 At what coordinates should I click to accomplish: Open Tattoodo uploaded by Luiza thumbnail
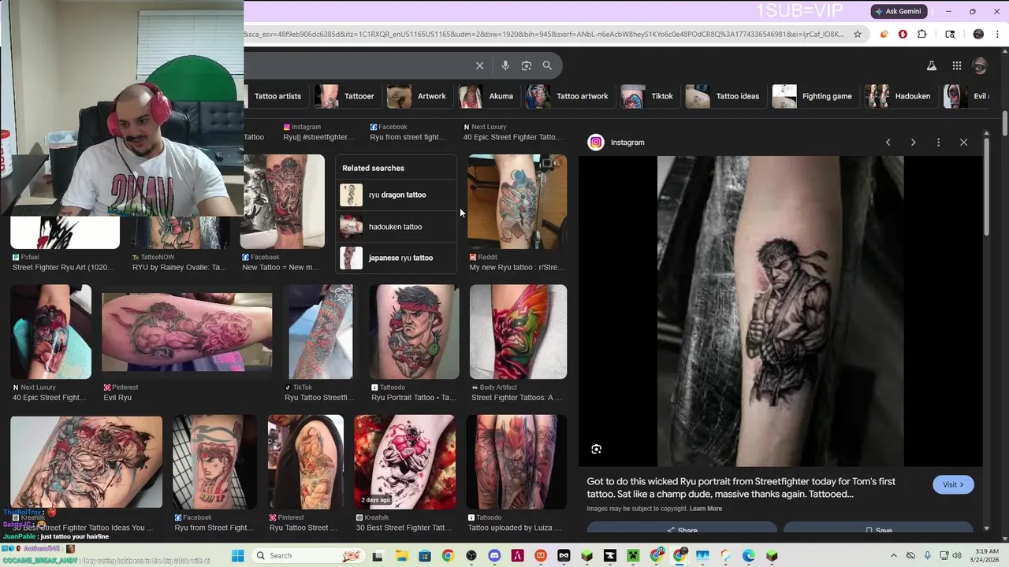(516, 461)
